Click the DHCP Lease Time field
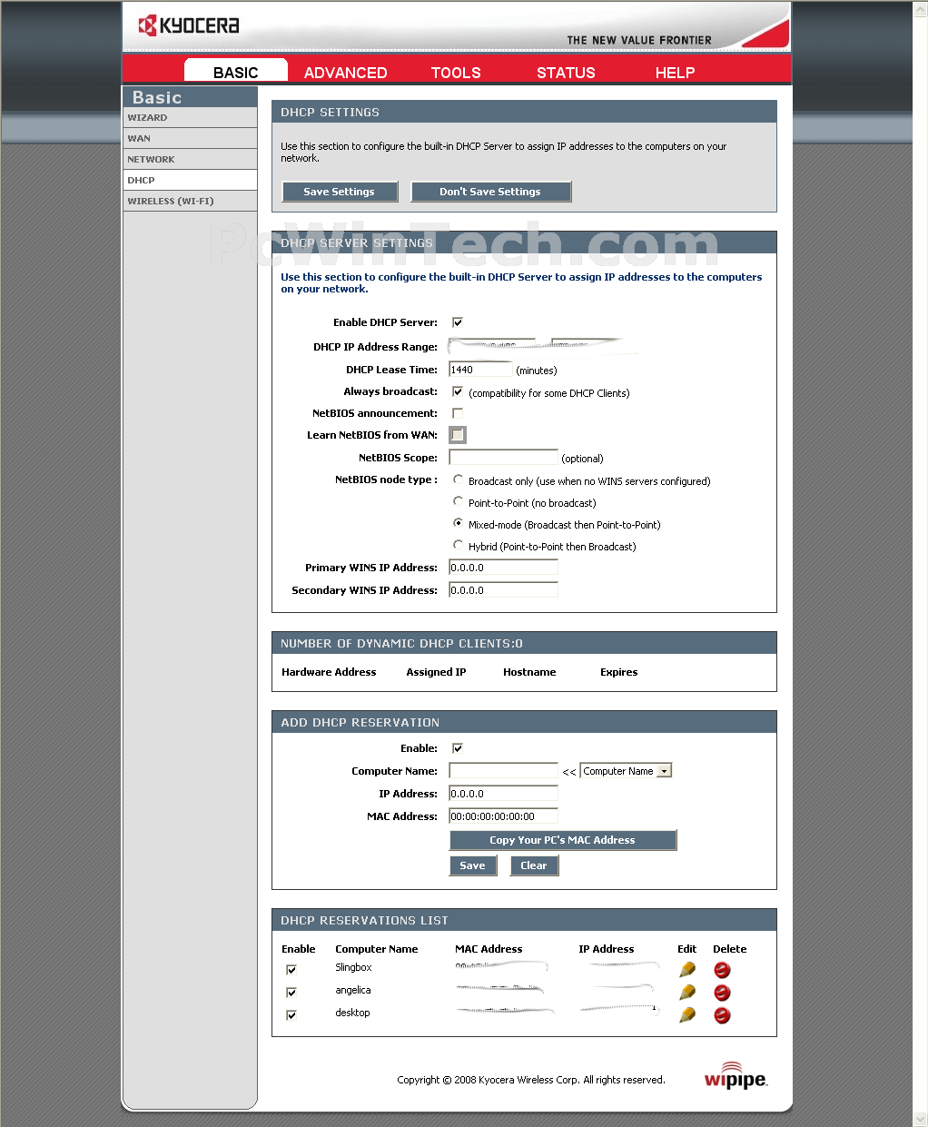928x1127 pixels. coord(480,370)
